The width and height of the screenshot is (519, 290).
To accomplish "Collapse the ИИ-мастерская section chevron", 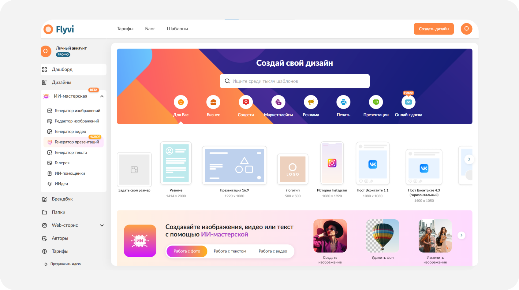I will [102, 96].
